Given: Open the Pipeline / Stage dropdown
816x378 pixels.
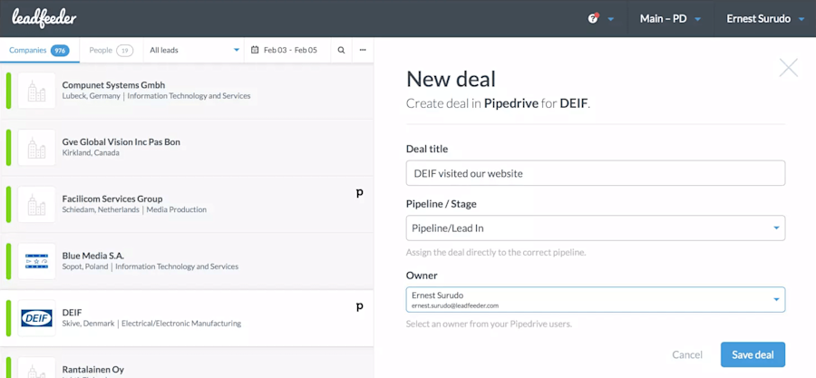Looking at the screenshot, I should click(x=596, y=228).
